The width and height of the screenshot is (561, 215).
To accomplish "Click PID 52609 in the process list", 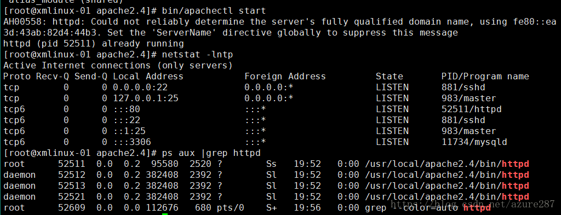I will pyautogui.click(x=72, y=208).
